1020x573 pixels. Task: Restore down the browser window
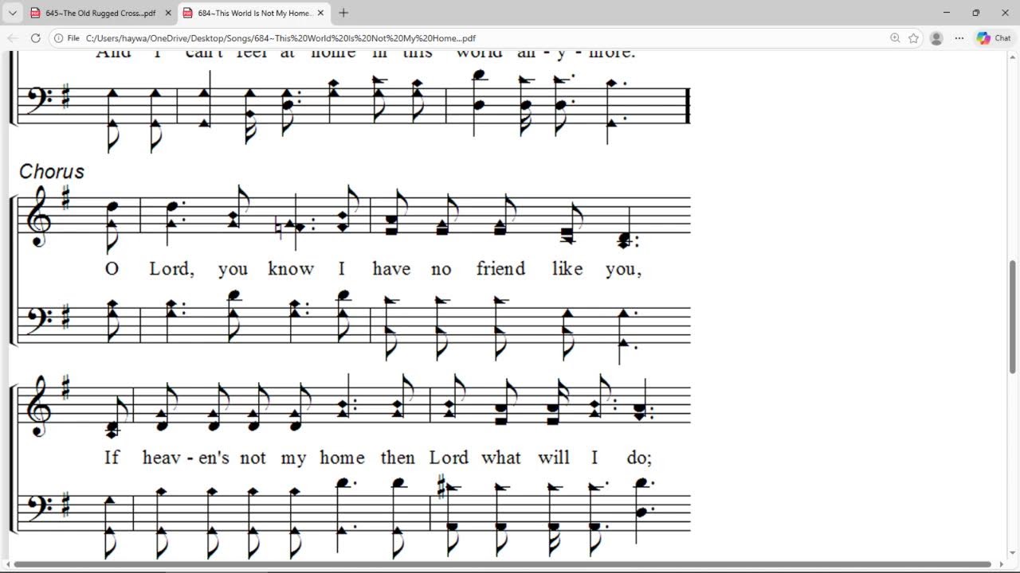(x=976, y=13)
